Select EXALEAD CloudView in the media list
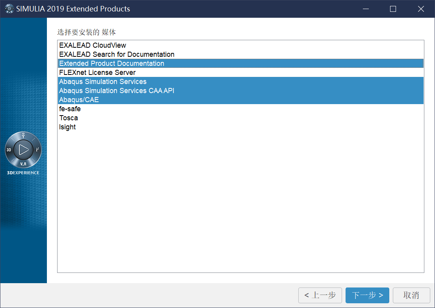Viewport: 435px width, 308px height. (93, 45)
